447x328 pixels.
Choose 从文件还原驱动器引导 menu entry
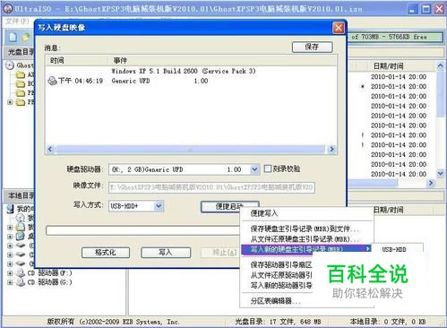[281, 275]
